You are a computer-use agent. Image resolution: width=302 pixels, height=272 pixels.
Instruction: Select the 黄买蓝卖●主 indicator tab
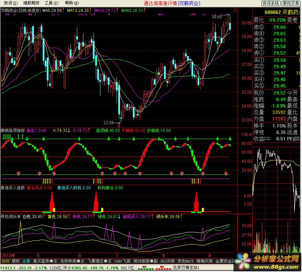tap(45, 261)
